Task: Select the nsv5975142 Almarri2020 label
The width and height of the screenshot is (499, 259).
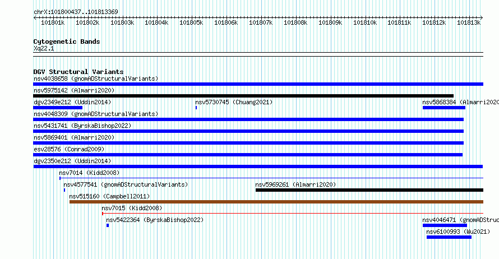Action: tap(74, 90)
